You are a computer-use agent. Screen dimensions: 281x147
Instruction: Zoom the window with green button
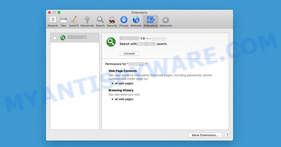(59, 13)
